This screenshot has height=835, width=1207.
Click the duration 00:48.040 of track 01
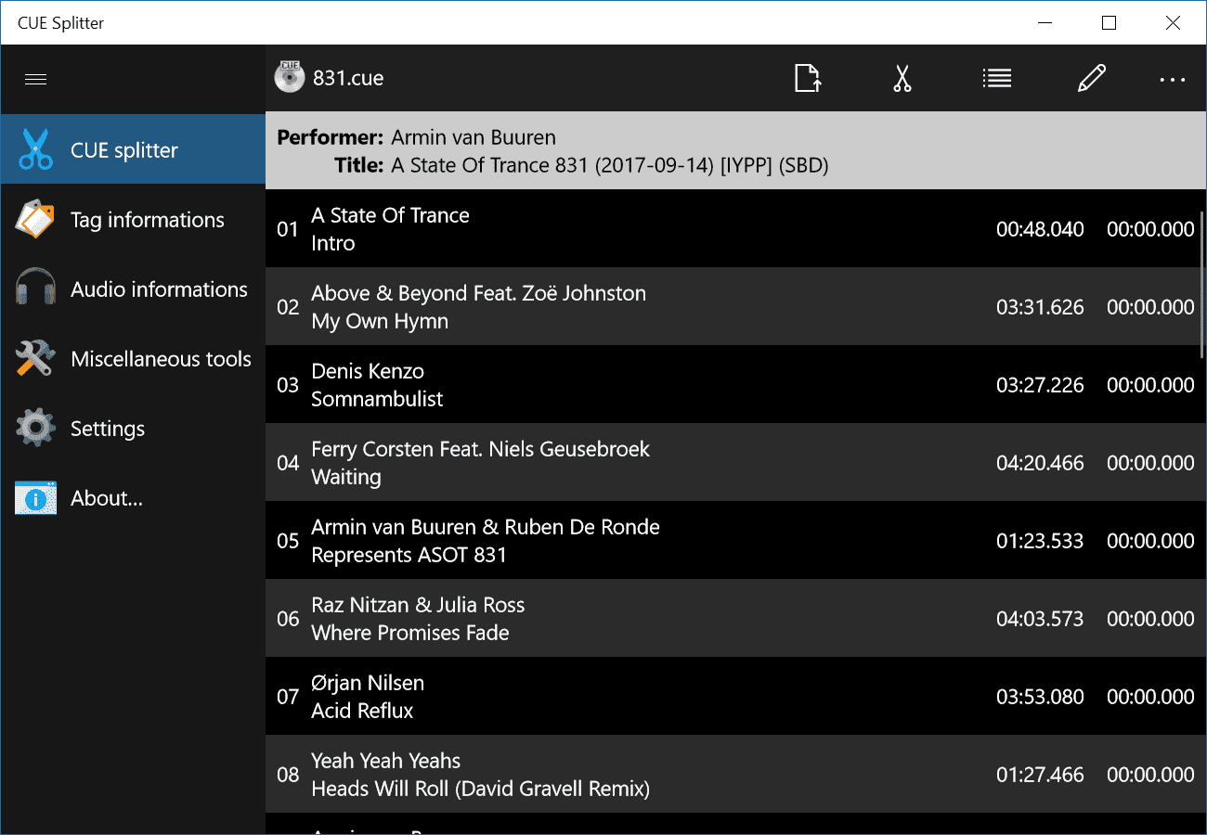click(x=1040, y=229)
